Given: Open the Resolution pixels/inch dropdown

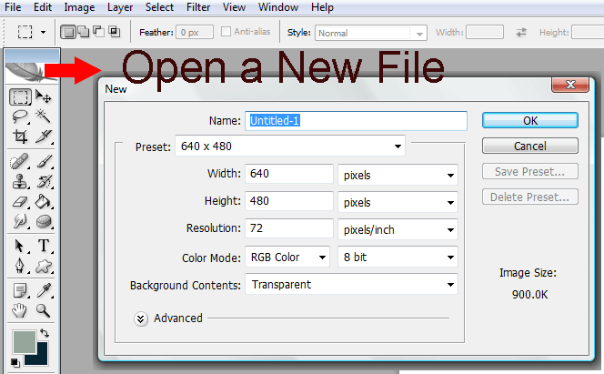Looking at the screenshot, I should [398, 230].
